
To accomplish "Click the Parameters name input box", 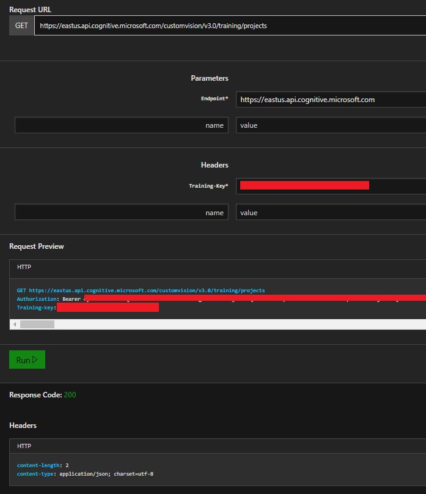I will click(122, 125).
